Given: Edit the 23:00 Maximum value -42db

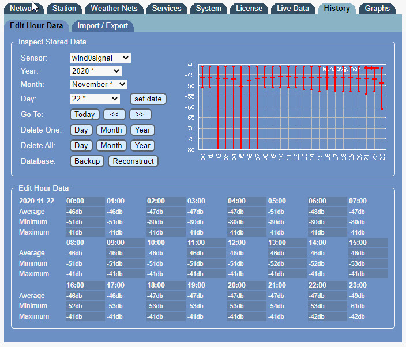Looking at the screenshot, I should click(368, 316).
